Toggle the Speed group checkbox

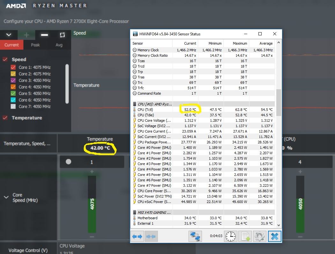tap(5, 59)
